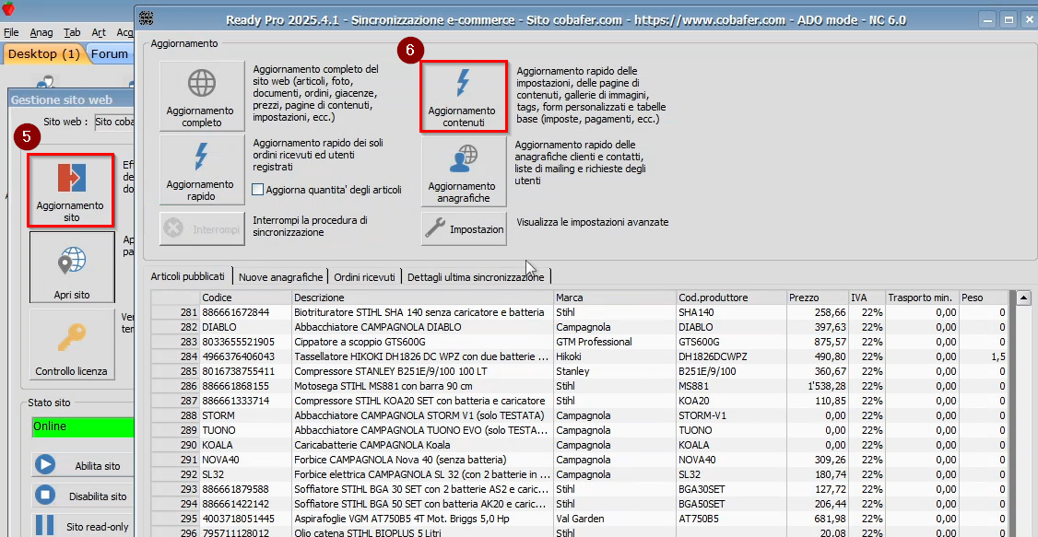The height and width of the screenshot is (537, 1038).
Task: Click code NOVA40 in row 291
Action: pyautogui.click(x=245, y=460)
